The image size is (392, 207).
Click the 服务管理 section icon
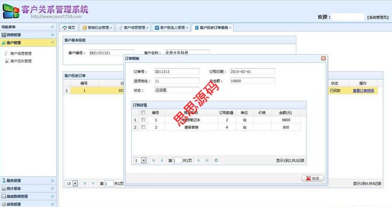[x=4, y=180]
